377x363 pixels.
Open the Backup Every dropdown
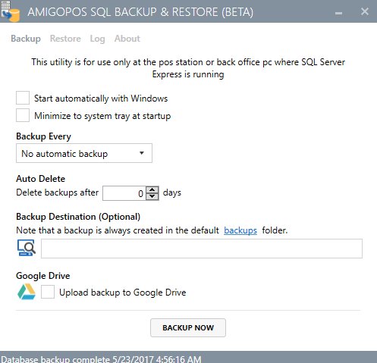click(84, 153)
